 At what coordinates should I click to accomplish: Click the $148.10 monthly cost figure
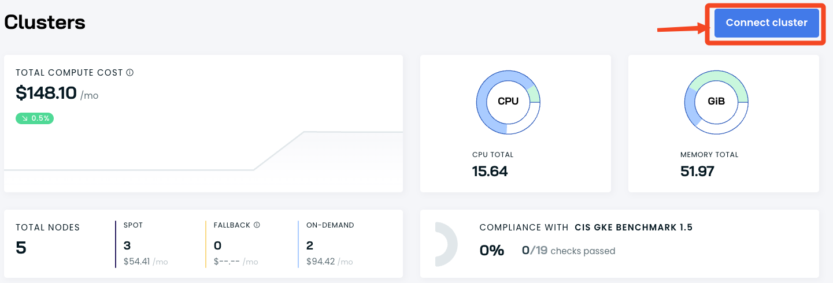(x=46, y=92)
